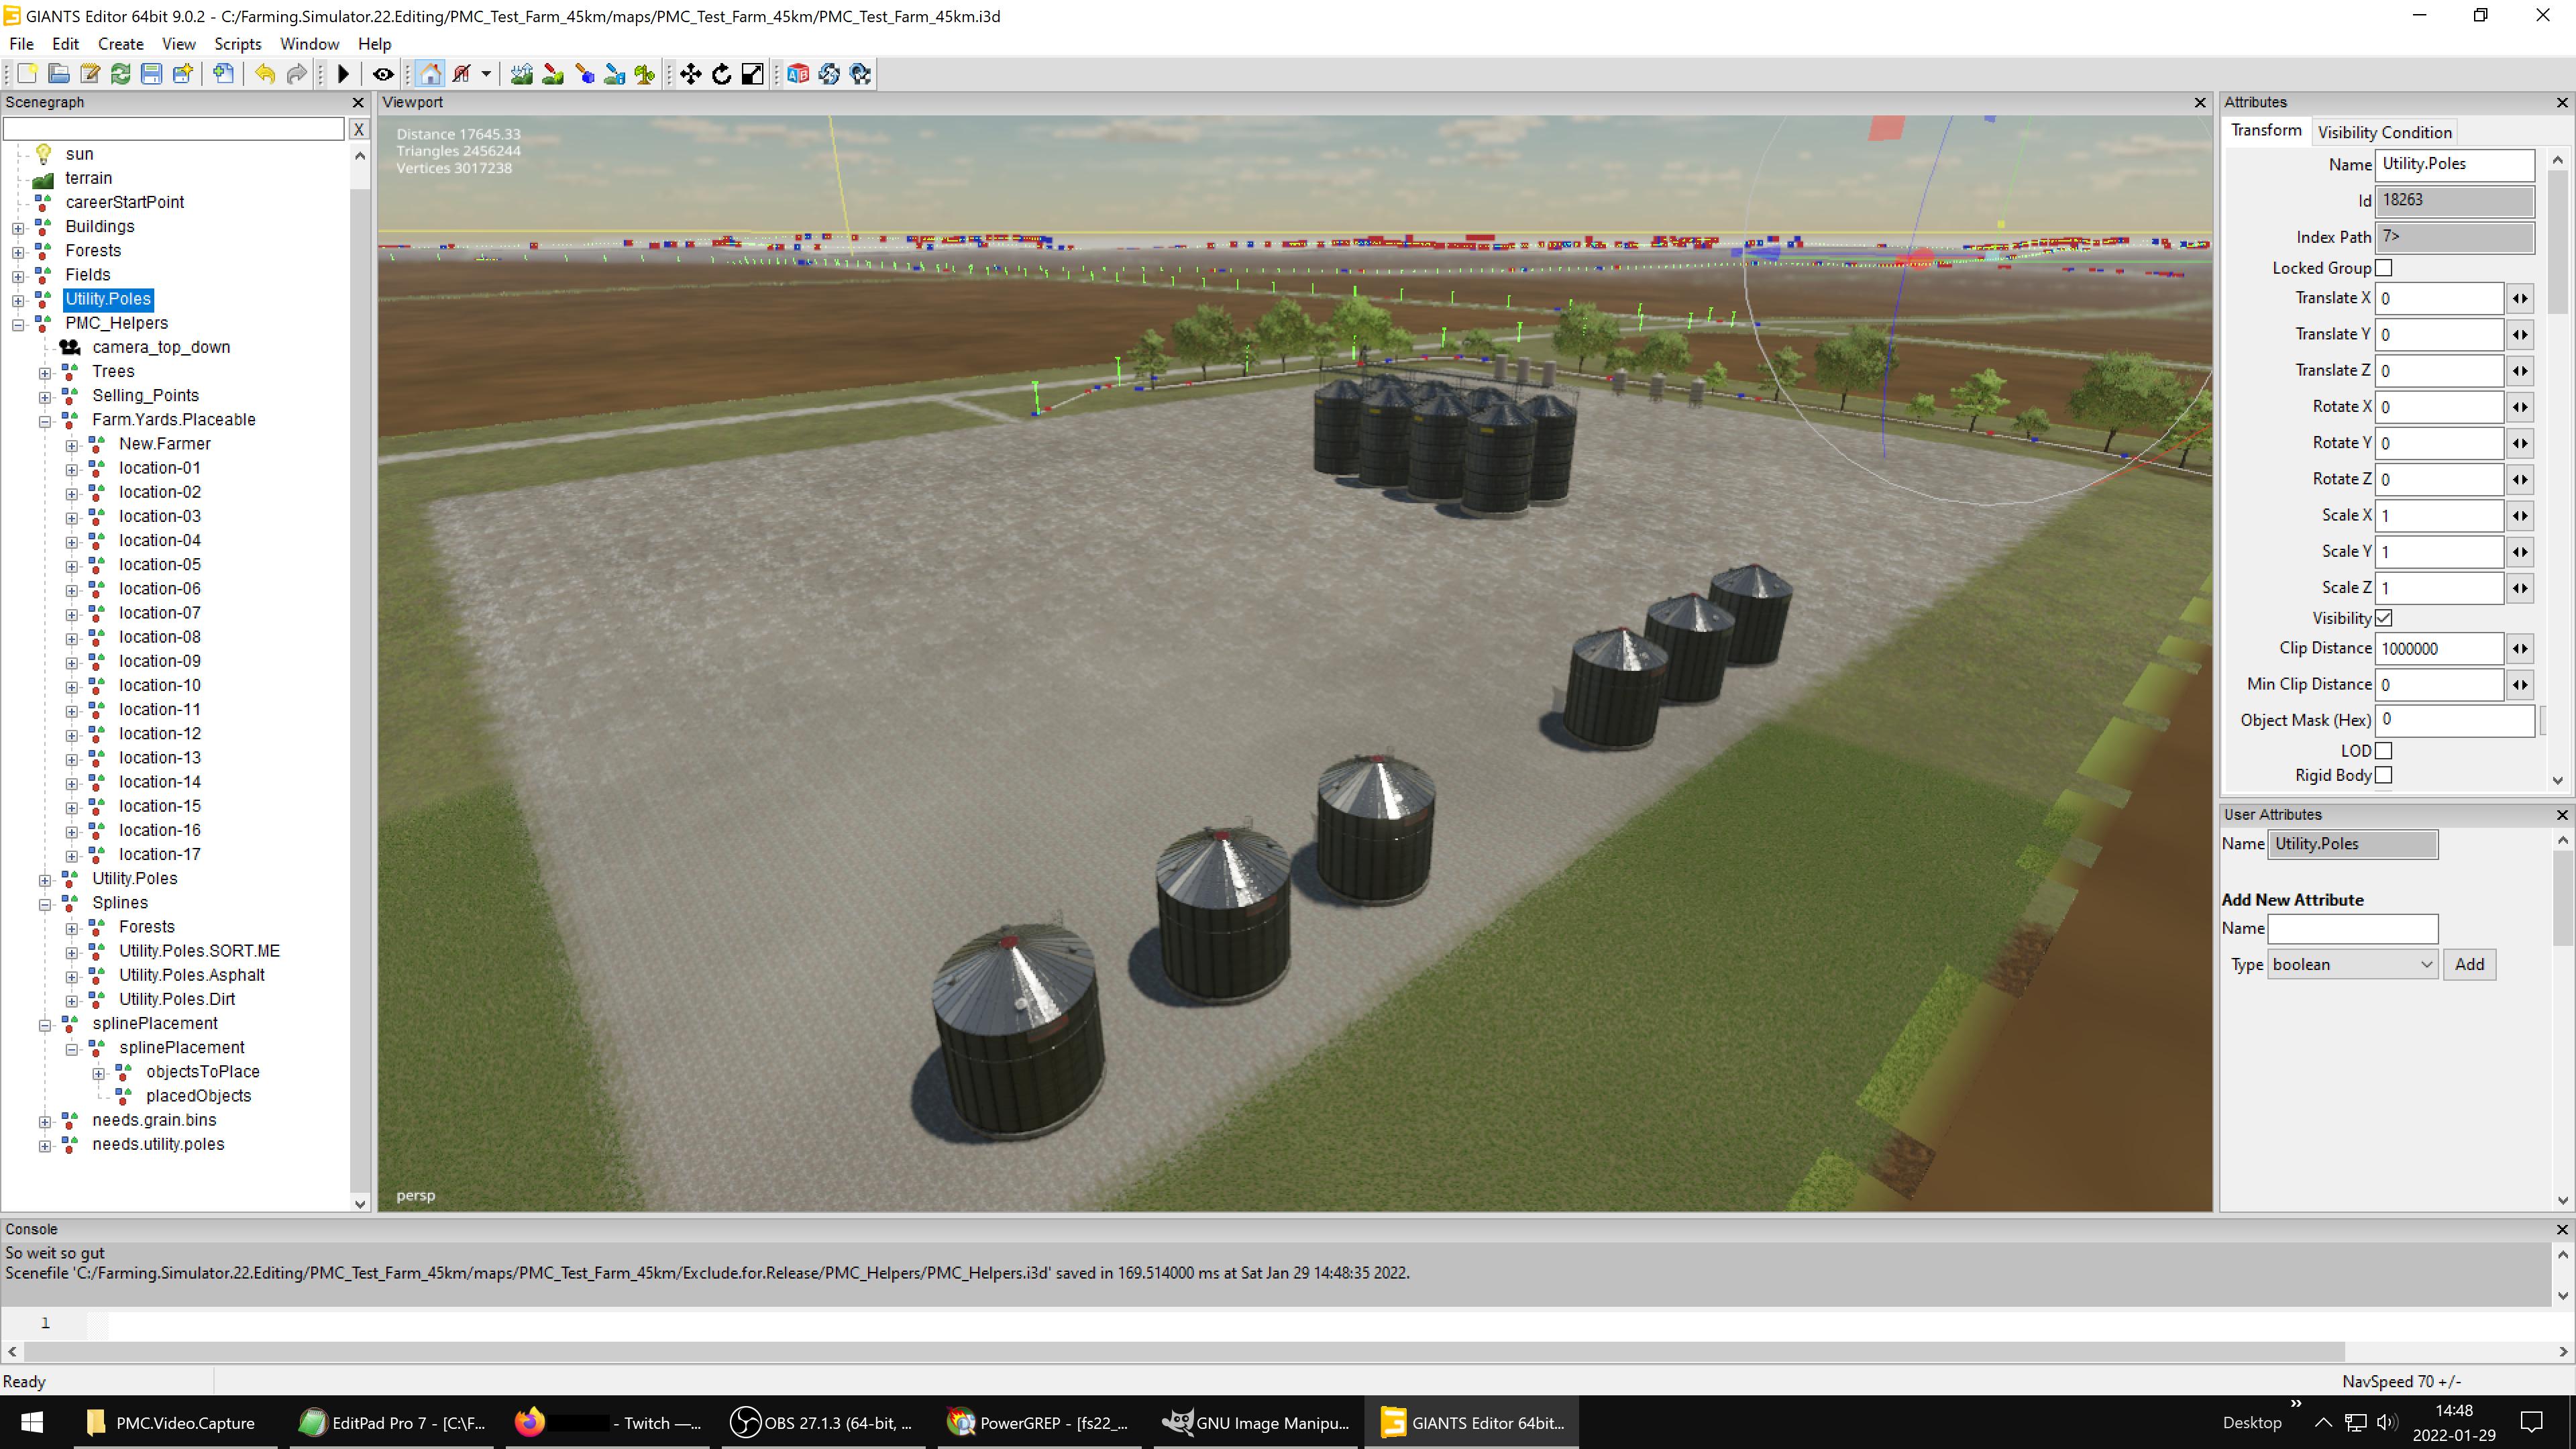Uncheck the Visibility checkbox

pyautogui.click(x=2384, y=618)
